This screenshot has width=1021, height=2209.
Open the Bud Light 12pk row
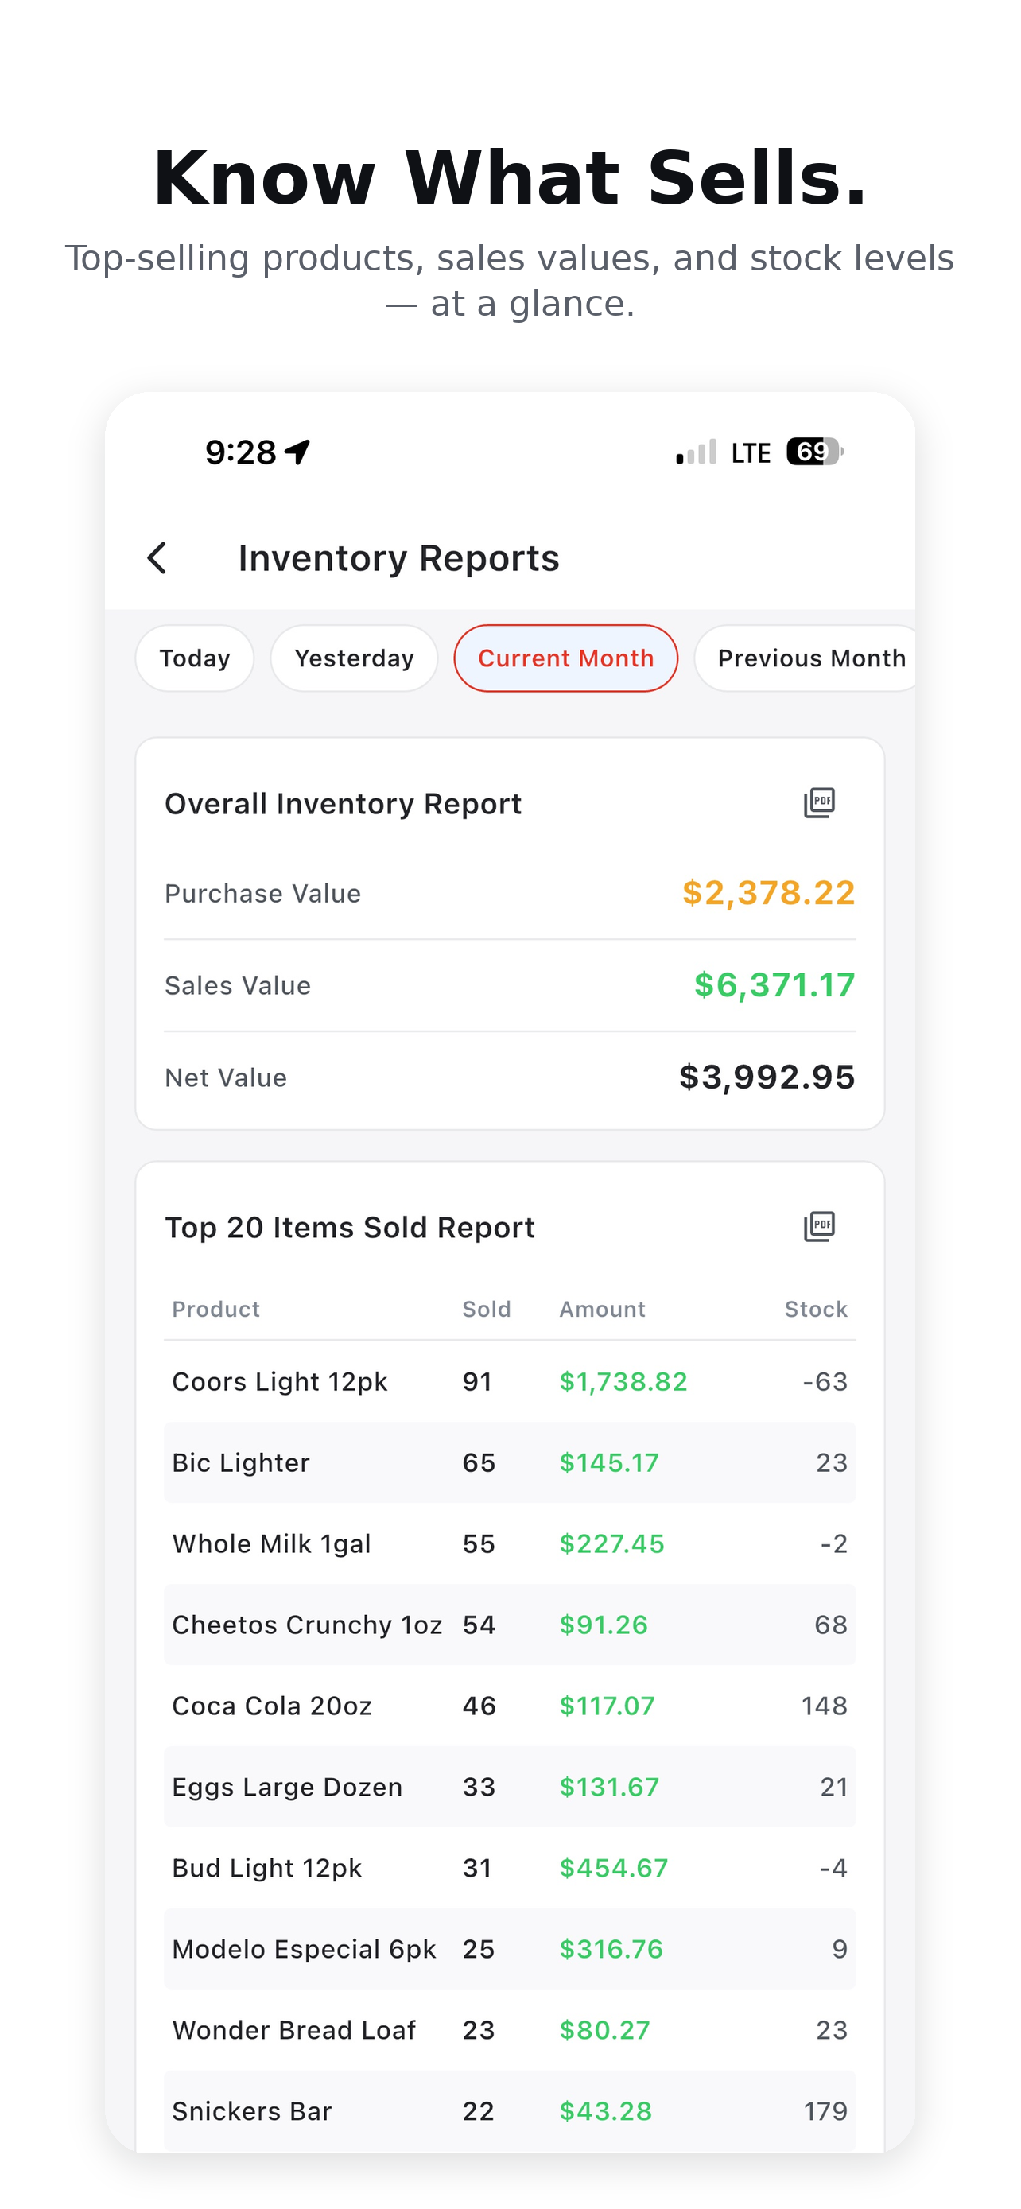coord(510,1868)
